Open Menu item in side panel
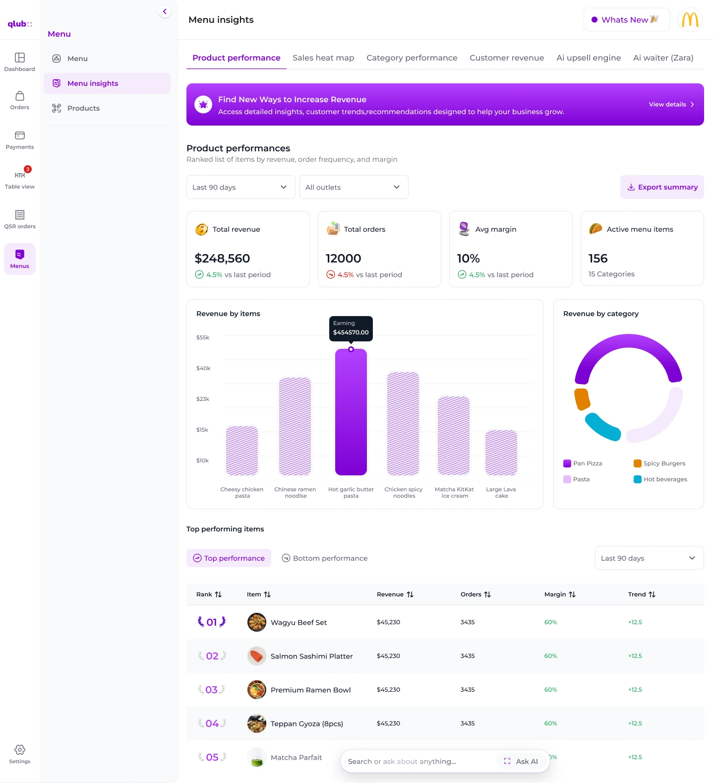 (107, 59)
